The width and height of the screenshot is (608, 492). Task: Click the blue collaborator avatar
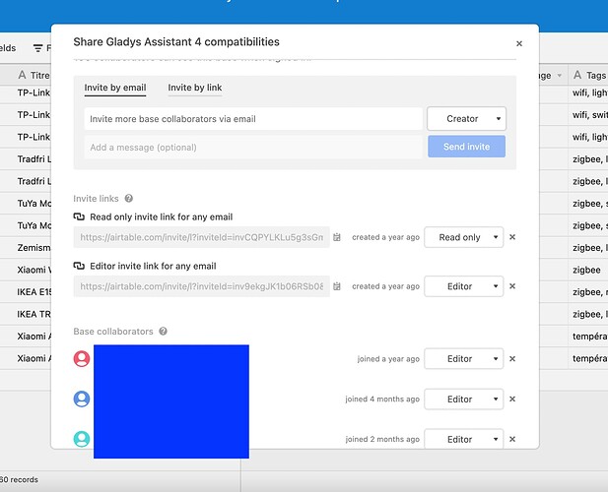coord(82,399)
